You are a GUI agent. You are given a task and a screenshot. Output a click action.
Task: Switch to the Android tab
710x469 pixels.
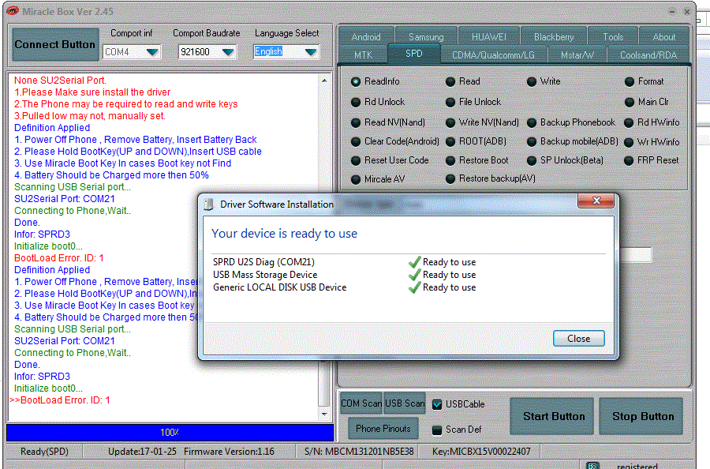[366, 37]
